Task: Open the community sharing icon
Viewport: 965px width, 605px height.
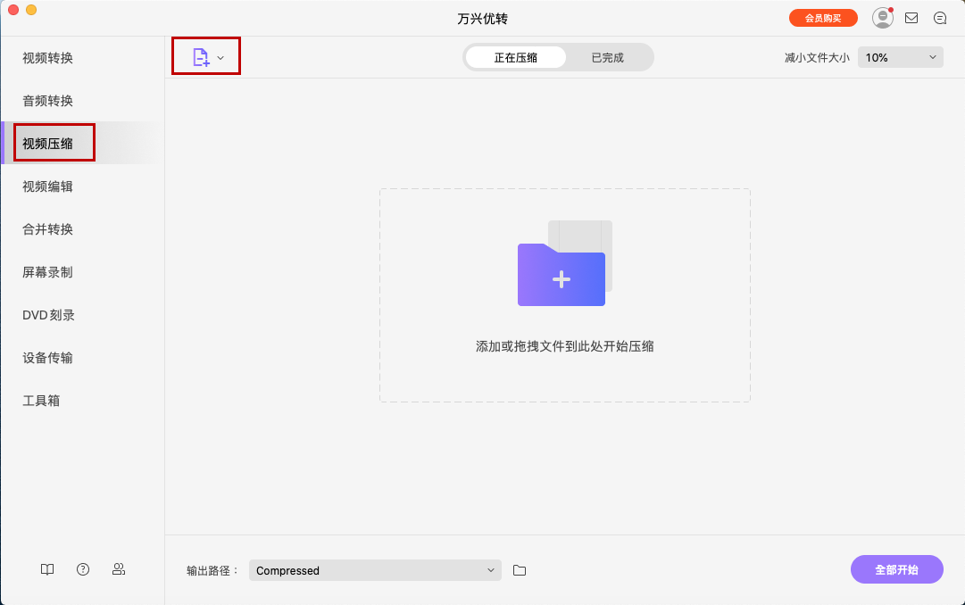Action: 118,568
